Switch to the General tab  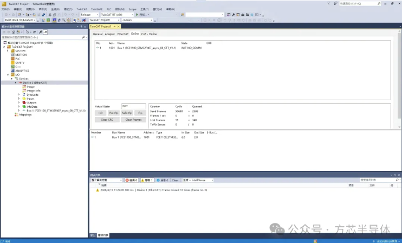tap(98, 34)
